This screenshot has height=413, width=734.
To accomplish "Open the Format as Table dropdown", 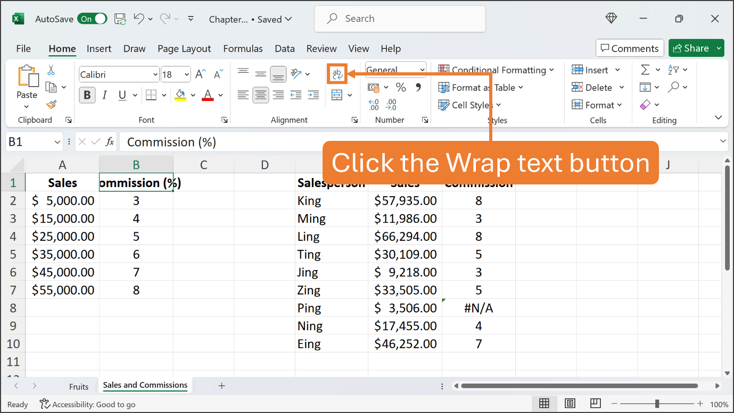I will point(481,87).
